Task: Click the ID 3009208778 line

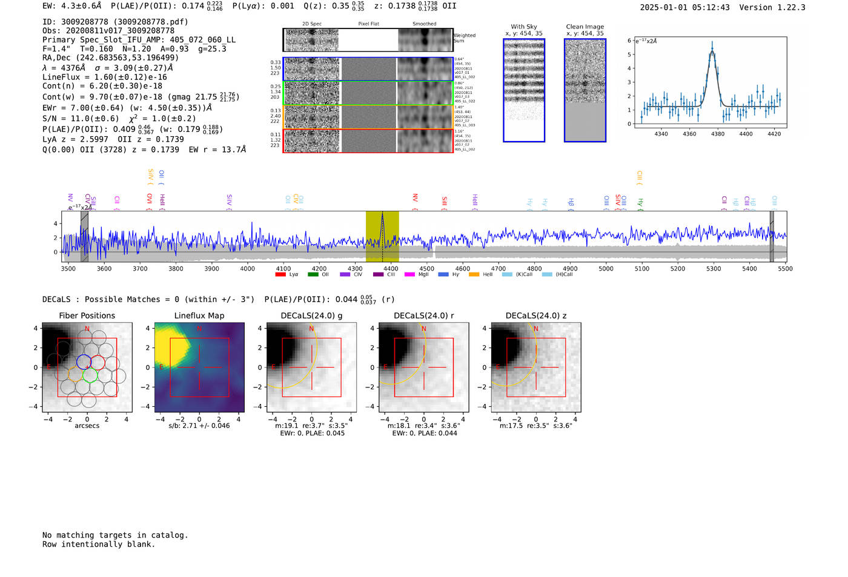Action: pos(115,22)
